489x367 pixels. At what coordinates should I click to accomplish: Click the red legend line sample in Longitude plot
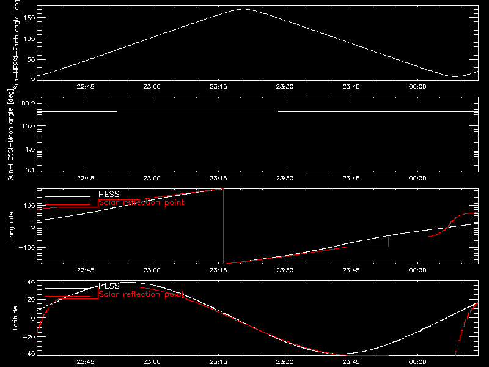click(68, 205)
